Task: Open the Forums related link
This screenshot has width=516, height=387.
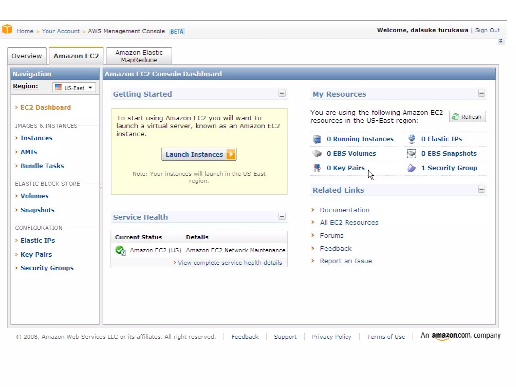Action: coord(332,236)
